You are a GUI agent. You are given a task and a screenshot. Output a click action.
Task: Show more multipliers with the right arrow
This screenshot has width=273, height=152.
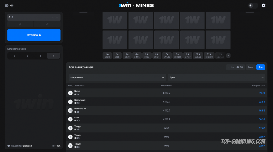[x=228, y=56]
